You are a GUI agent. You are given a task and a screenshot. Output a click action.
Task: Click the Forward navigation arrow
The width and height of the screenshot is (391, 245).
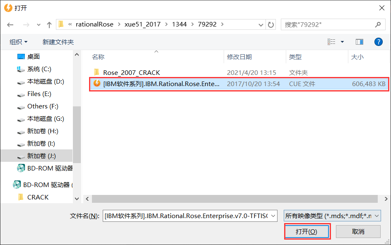click(25, 24)
